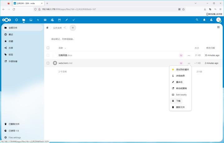Image resolution: width=224 pixels, height=143 pixels.
Task: Open the notifications bell
Action: click(x=204, y=20)
